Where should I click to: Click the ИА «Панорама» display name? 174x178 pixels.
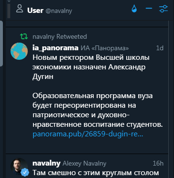(105, 48)
